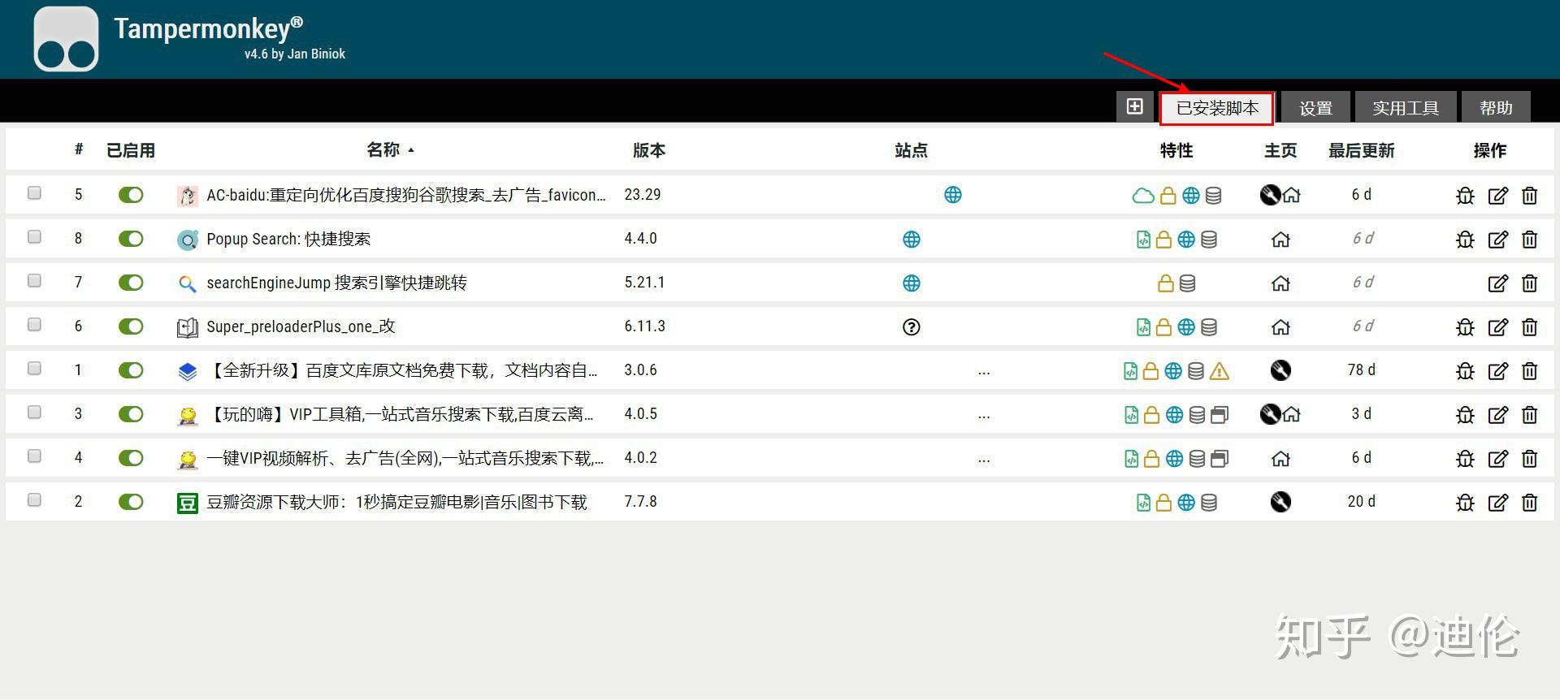Open the AC-baidu script name link
1560x700 pixels.
[x=406, y=195]
